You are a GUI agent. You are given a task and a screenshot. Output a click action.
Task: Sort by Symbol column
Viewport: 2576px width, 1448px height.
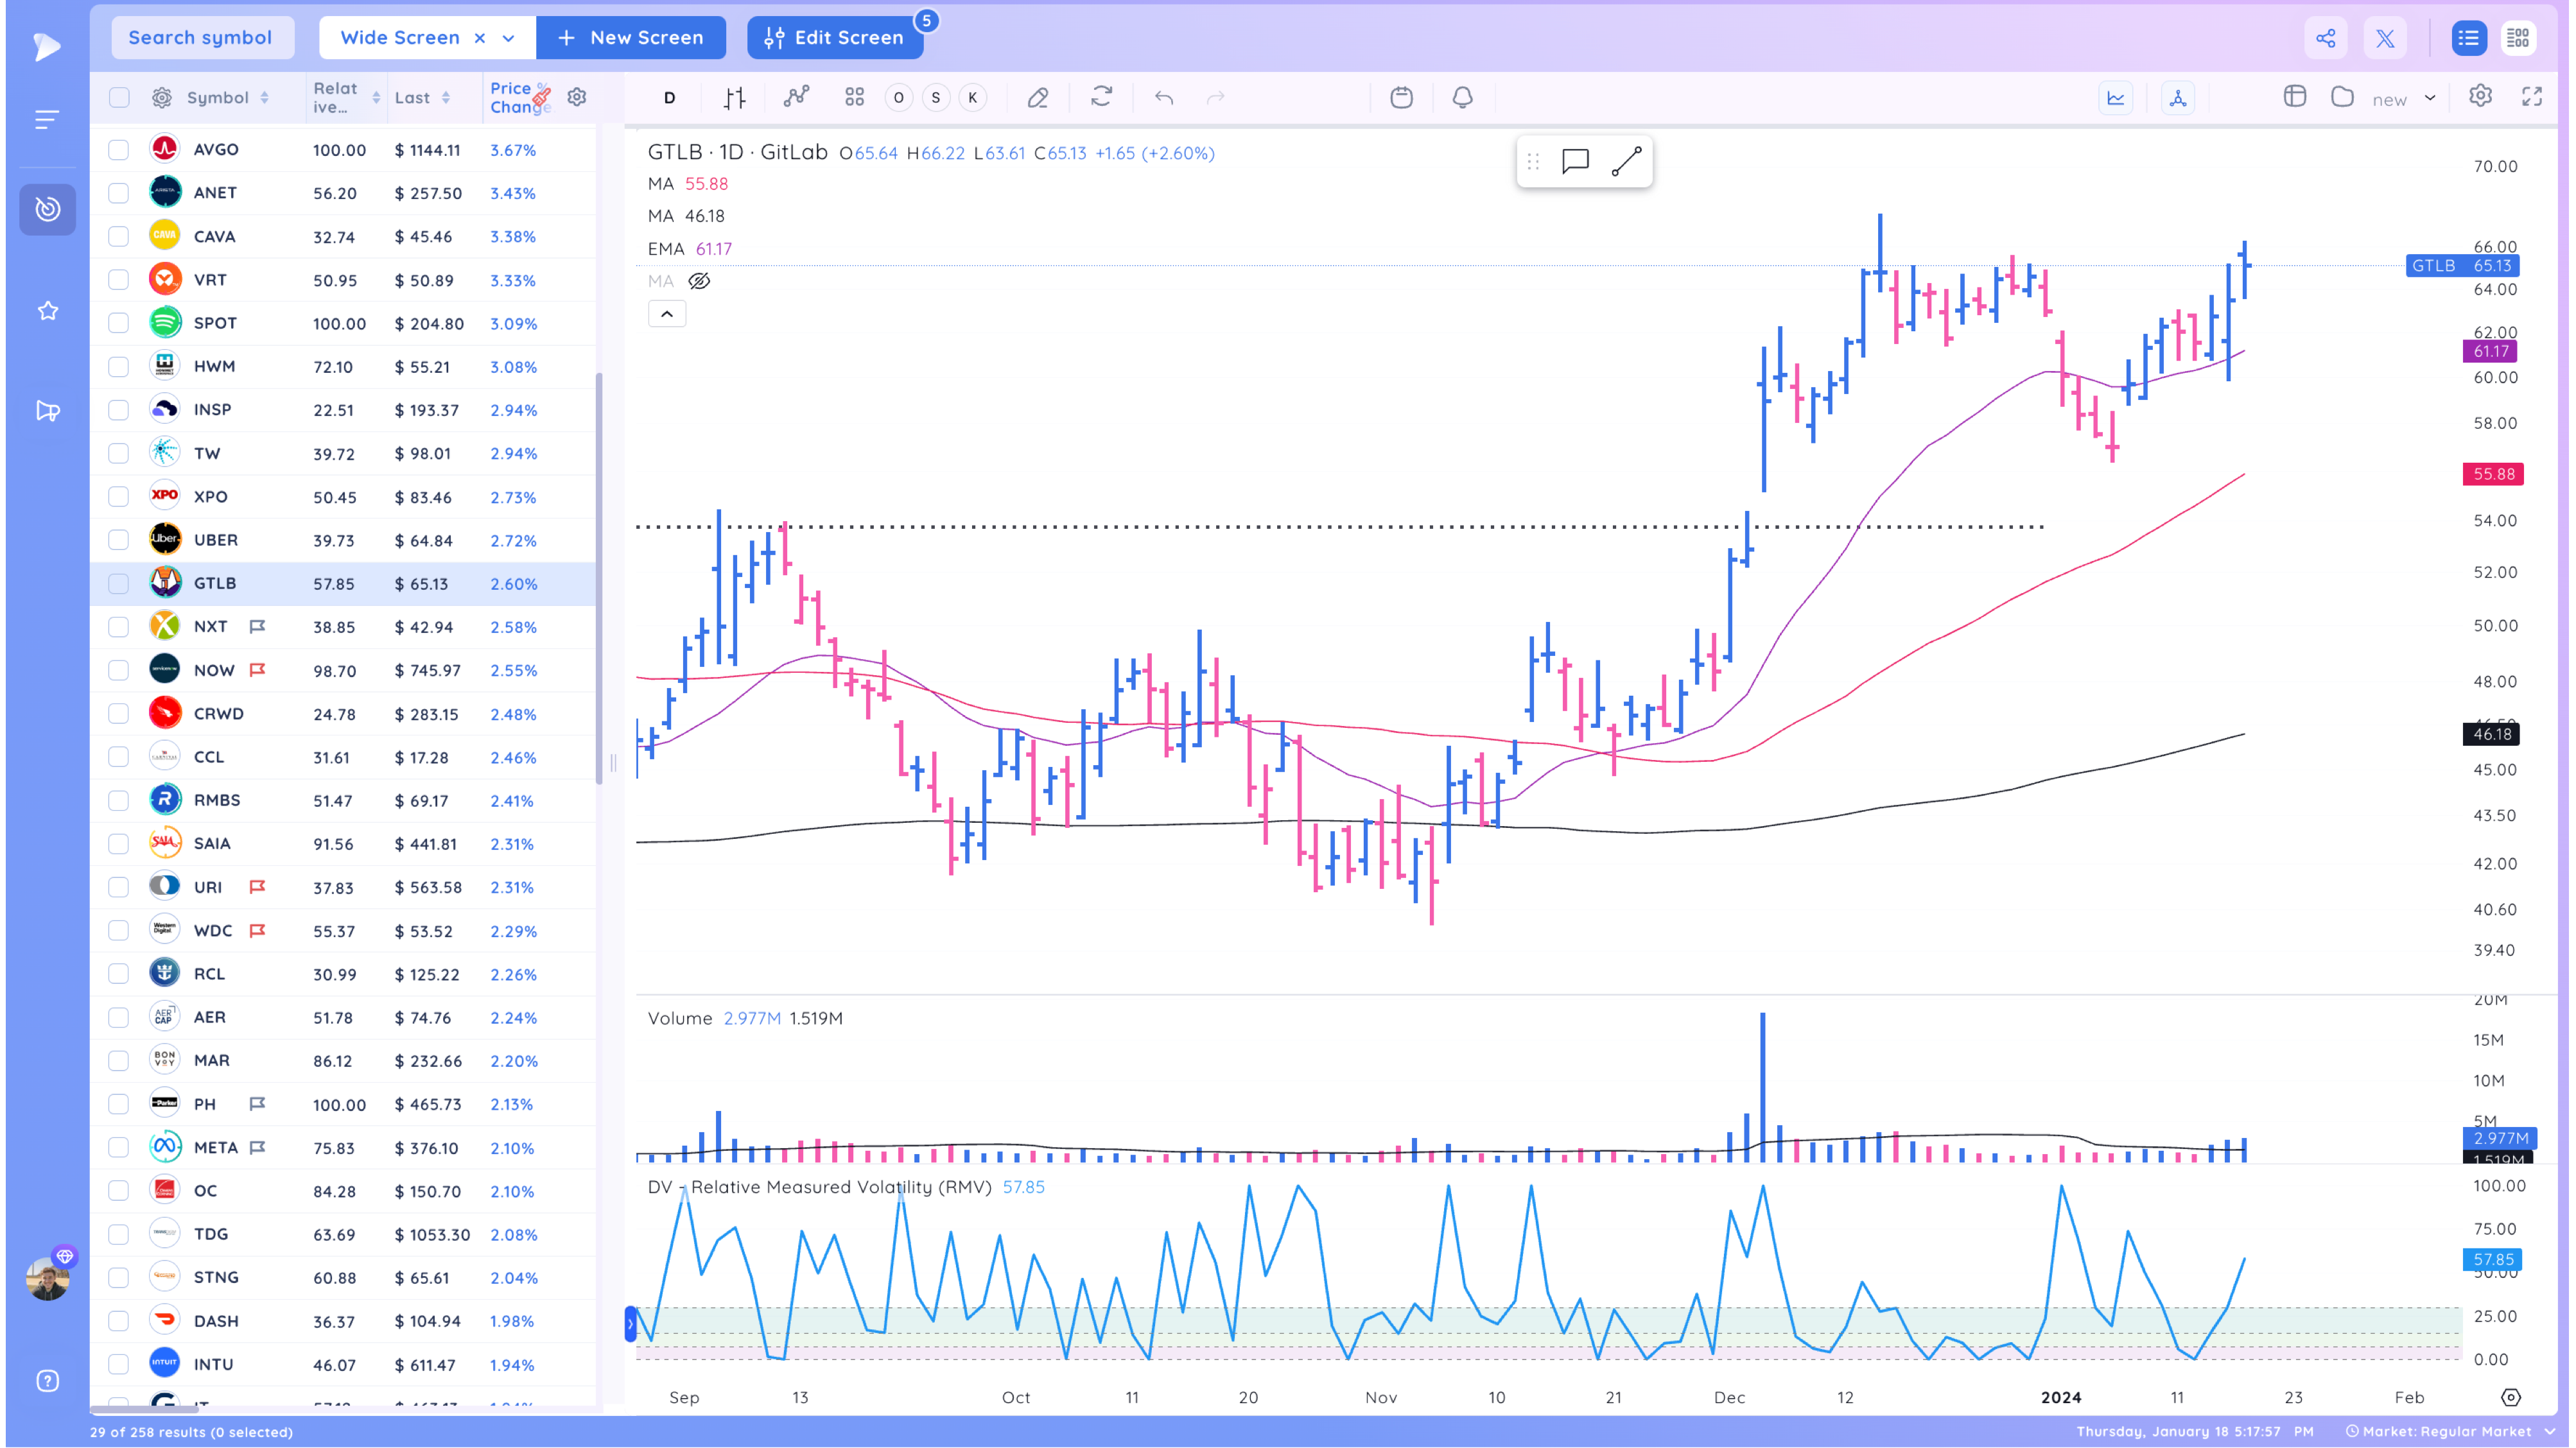tap(229, 97)
